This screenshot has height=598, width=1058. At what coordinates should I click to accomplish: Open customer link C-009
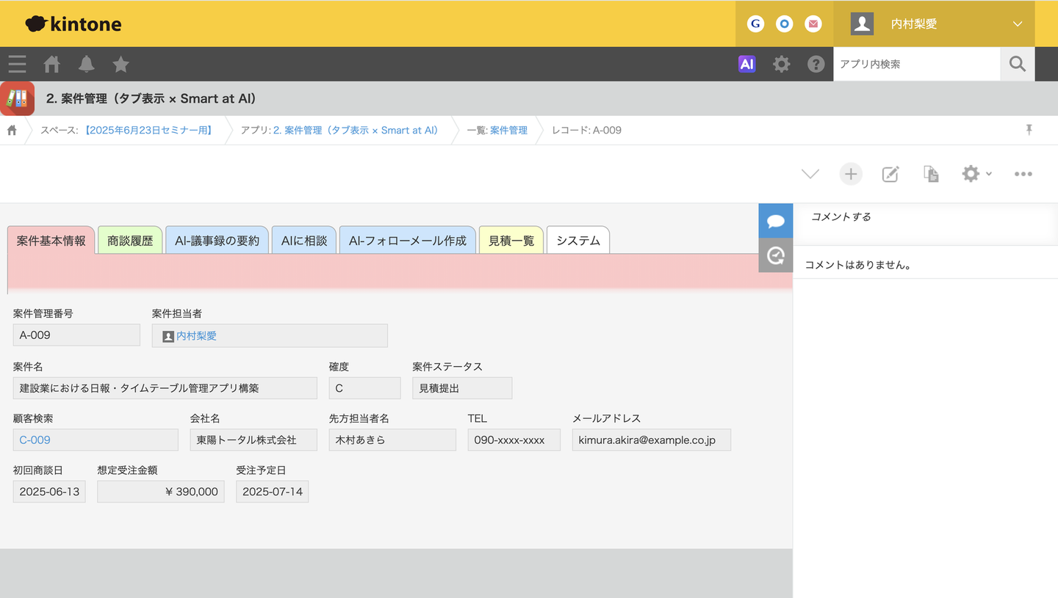tap(35, 440)
